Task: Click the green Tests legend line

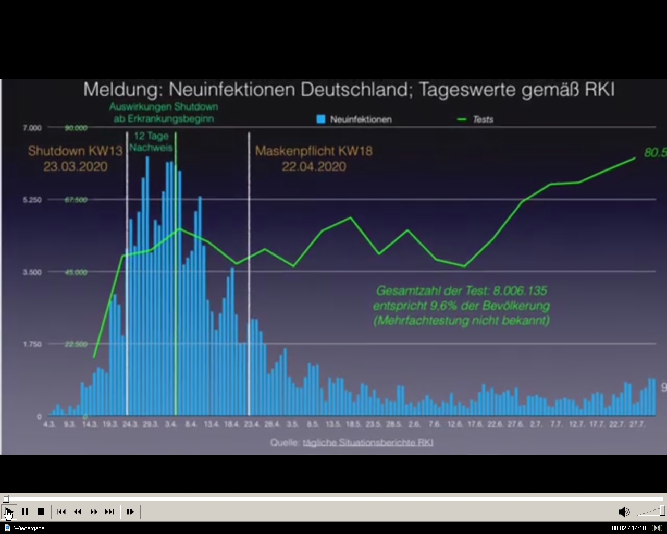Action: click(x=462, y=119)
